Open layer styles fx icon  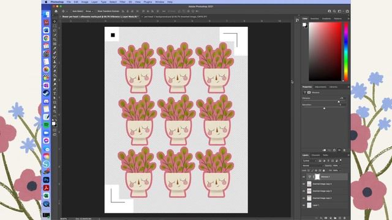click(x=321, y=218)
